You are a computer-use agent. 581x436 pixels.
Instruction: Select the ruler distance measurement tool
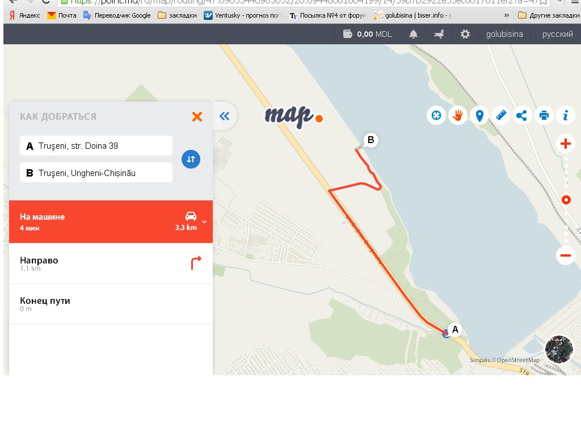(501, 116)
